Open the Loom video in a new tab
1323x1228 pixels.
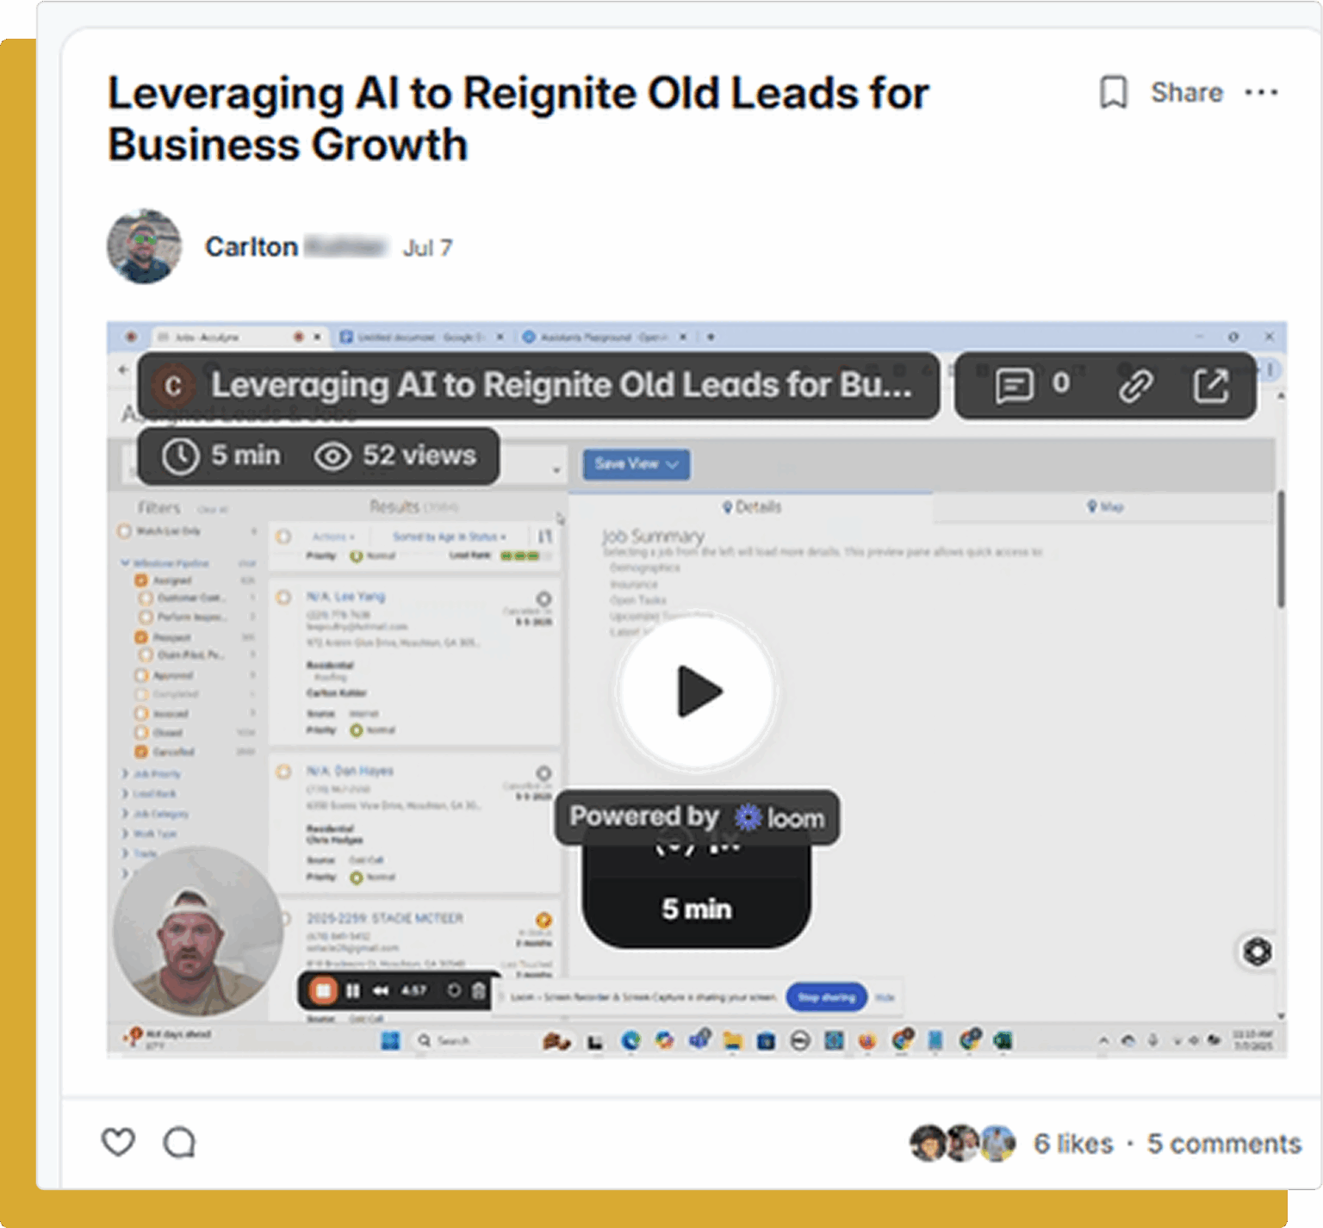(1210, 385)
